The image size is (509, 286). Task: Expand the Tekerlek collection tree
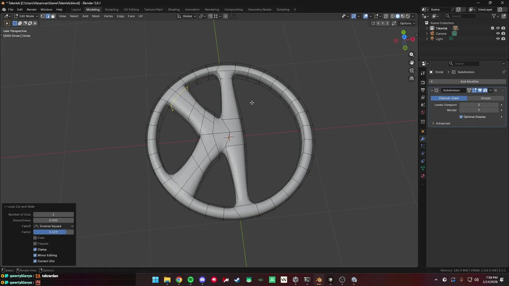427,28
